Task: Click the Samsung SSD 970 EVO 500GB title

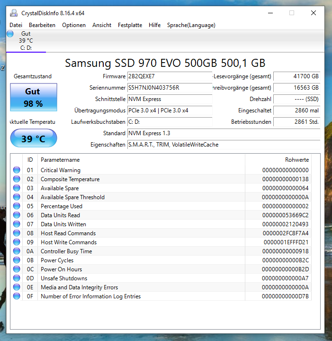Action: pos(165,63)
